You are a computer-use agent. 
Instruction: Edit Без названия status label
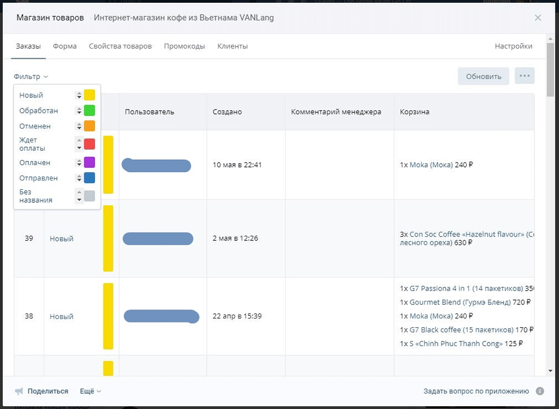click(36, 196)
